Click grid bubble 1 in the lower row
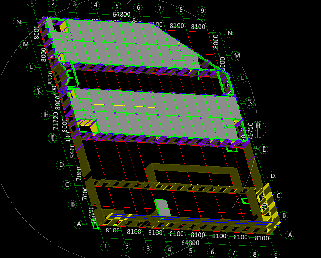Image resolution: width=321 pixels, height=258 pixels. click(106, 246)
